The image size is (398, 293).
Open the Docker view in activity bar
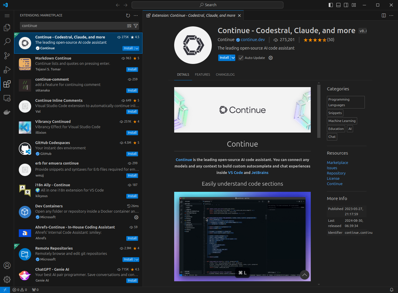coord(7,112)
